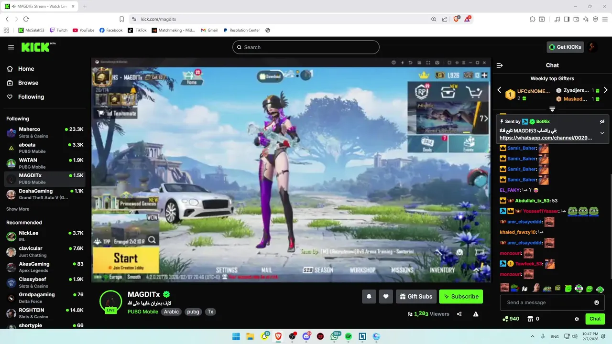Open browser main menu
The height and width of the screenshot is (344, 612).
point(605,19)
